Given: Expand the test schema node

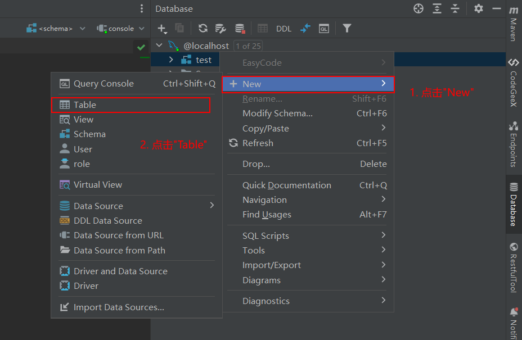Looking at the screenshot, I should [171, 60].
